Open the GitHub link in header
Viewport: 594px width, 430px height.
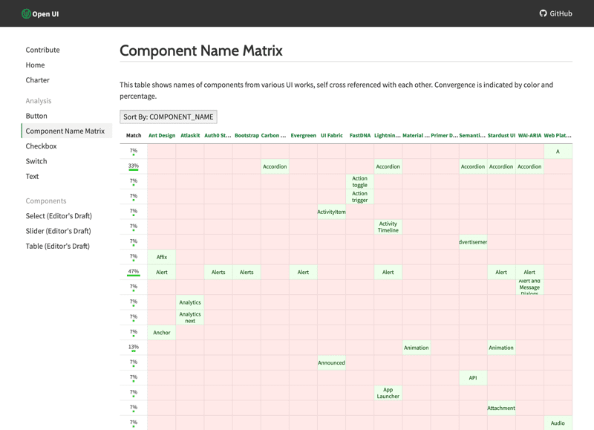(x=555, y=13)
